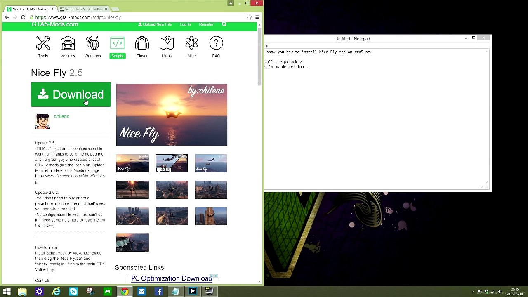Click the 'Untitled - Notepad' title bar
The width and height of the screenshot is (528, 297).
(353, 39)
